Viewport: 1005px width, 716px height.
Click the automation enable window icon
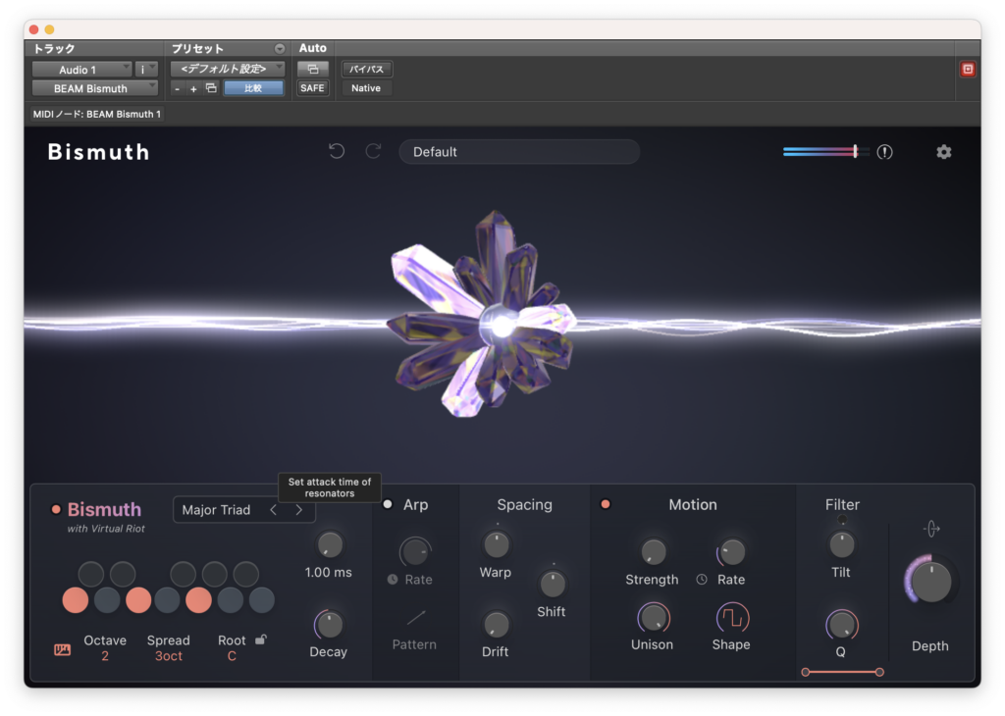pos(313,70)
